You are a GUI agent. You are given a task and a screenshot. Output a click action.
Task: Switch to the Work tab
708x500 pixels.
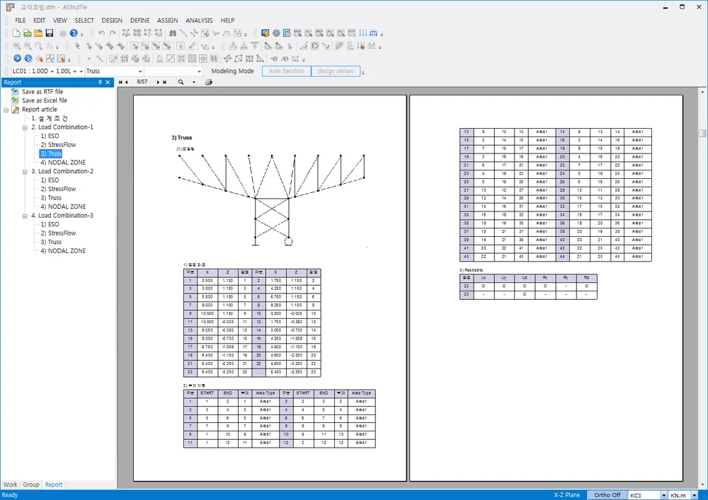(x=10, y=484)
